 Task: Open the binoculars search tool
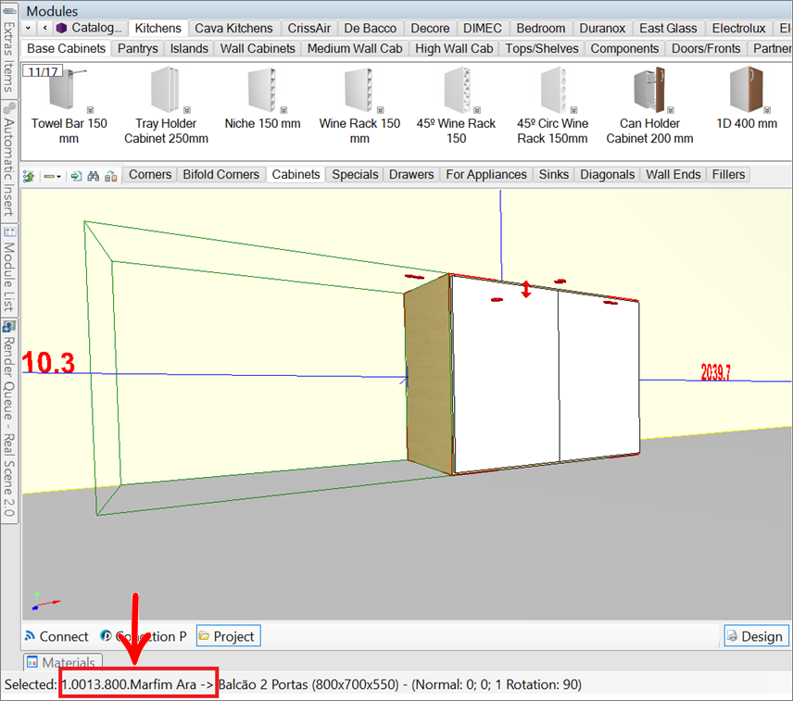pyautogui.click(x=93, y=176)
